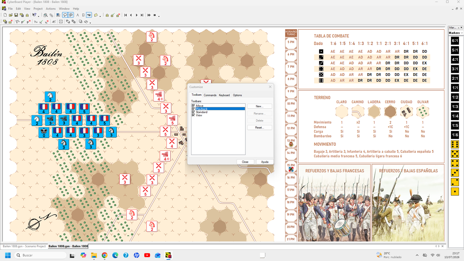Viewport: 464px width, 261px height.
Task: Select the 3:1 odds marker
Action: point(455,69)
